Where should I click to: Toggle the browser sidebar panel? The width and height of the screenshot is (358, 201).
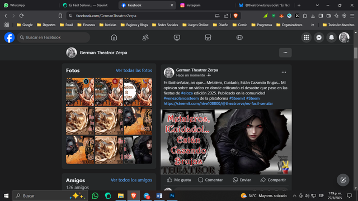[321, 16]
